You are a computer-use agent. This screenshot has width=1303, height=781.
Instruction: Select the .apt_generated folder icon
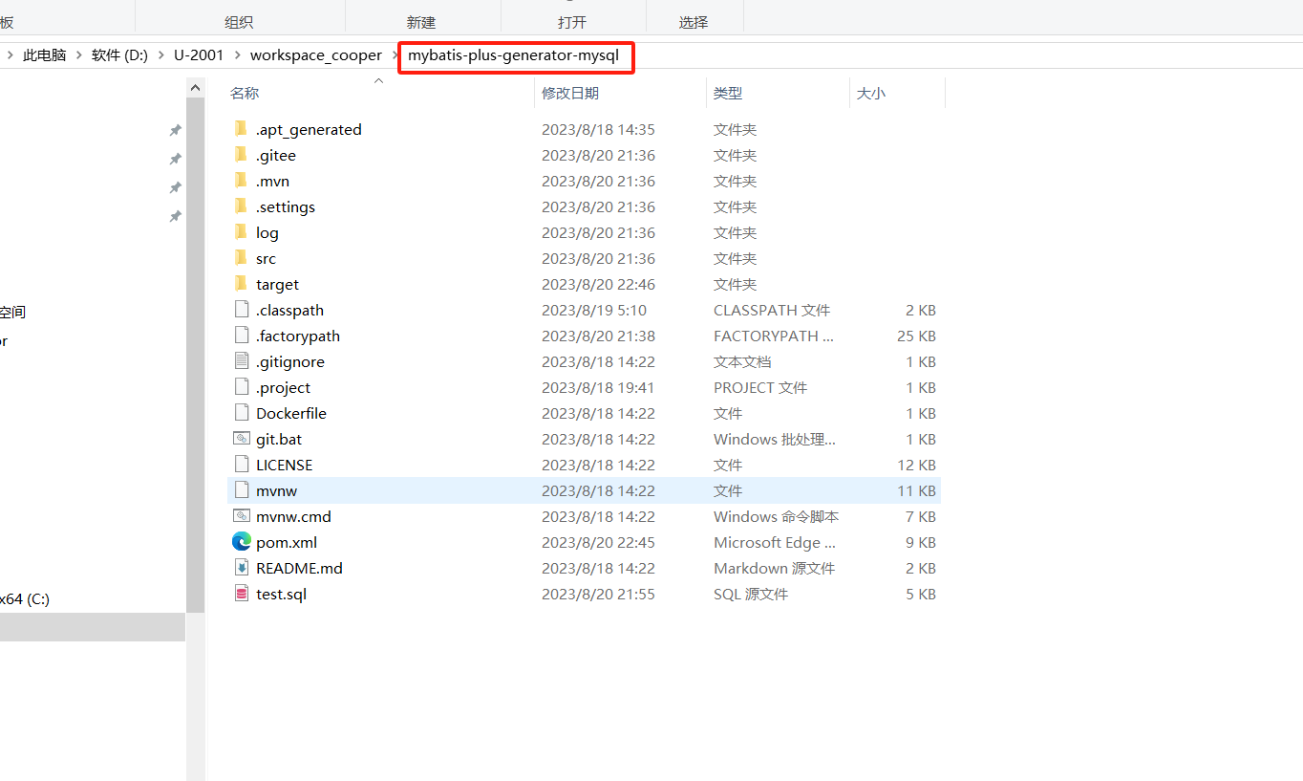[x=241, y=129]
